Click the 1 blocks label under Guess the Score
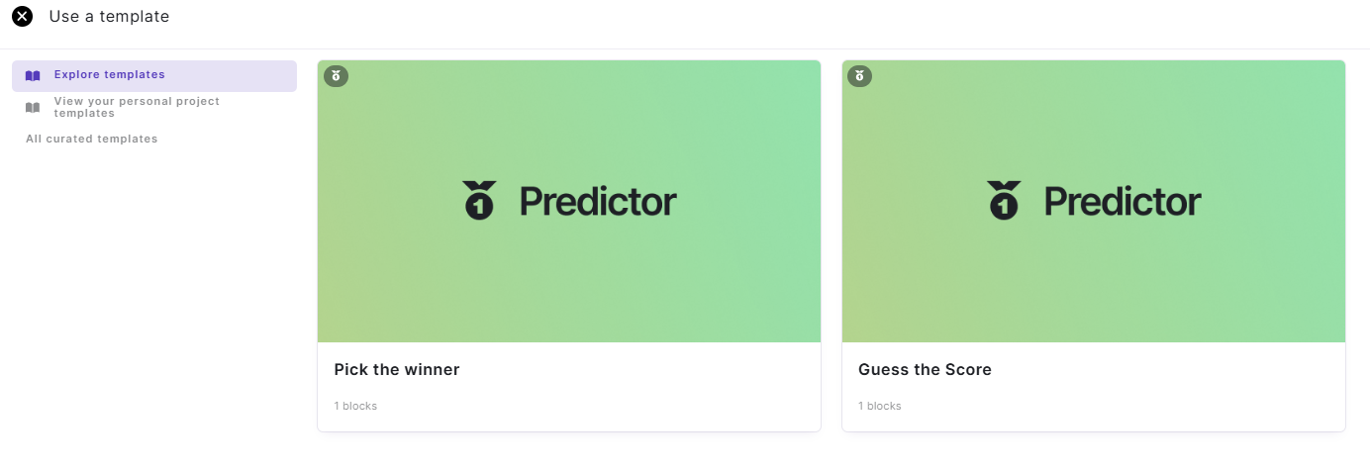 pos(880,406)
